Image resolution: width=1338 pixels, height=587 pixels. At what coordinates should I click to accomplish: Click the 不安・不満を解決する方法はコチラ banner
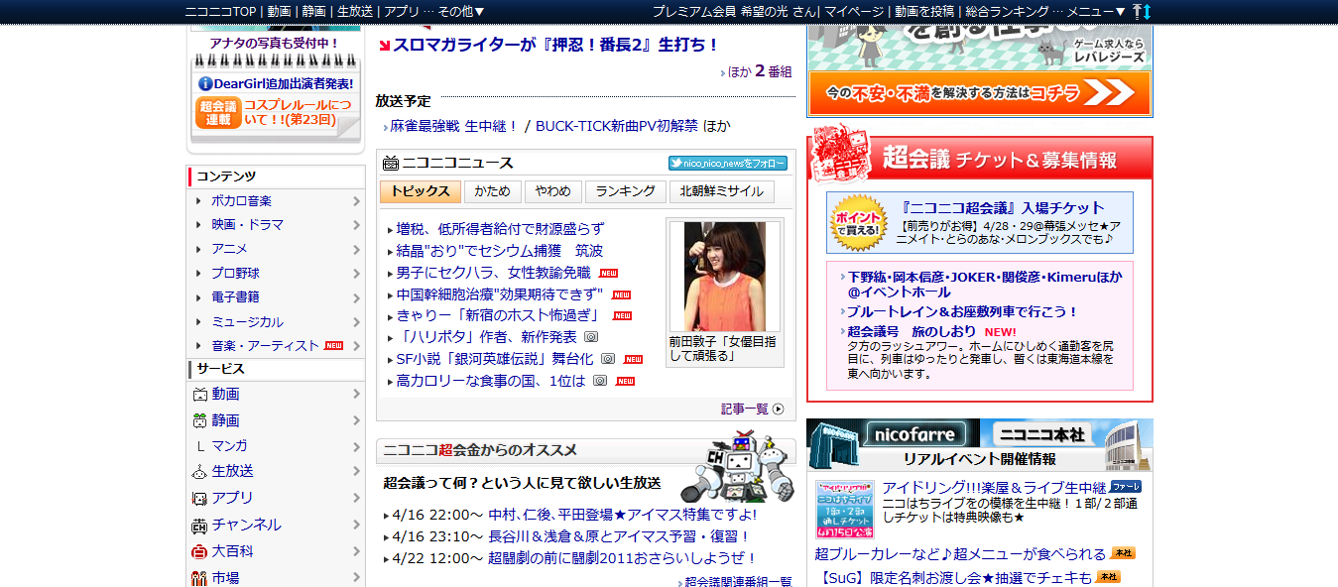[980, 93]
